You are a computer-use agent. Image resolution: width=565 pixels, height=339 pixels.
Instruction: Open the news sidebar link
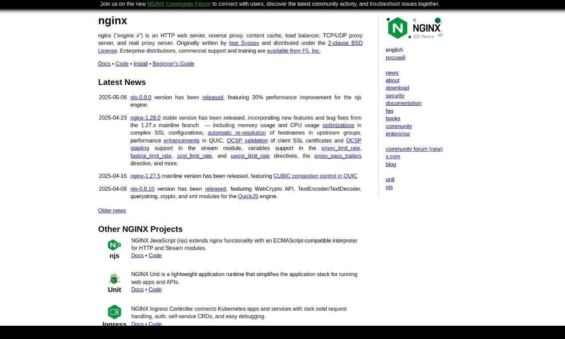pos(392,73)
